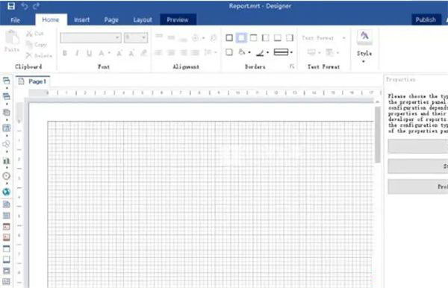Screen dimensions: 448x288
Task: Decrease font size with the shrink font icon
Action: (131, 53)
